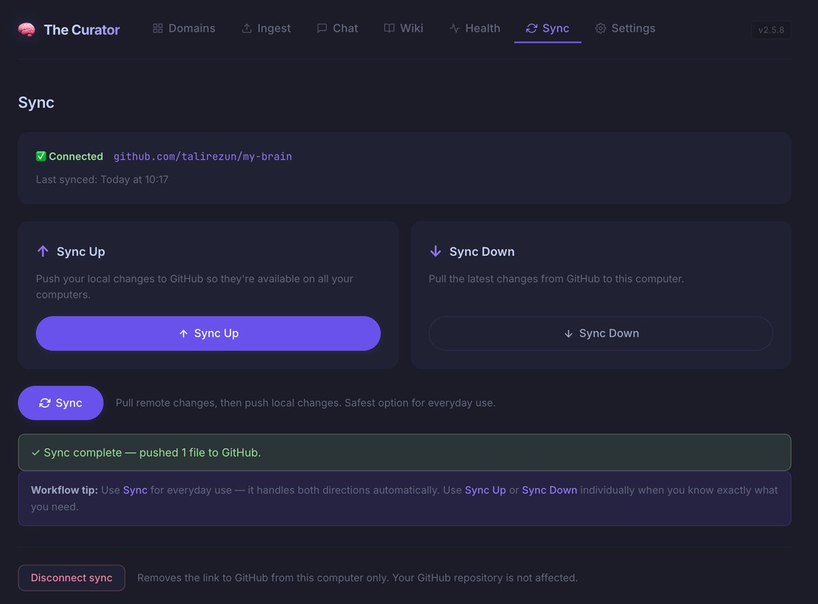Click the 'Push your local changes' description
818x604 pixels.
[x=195, y=287]
